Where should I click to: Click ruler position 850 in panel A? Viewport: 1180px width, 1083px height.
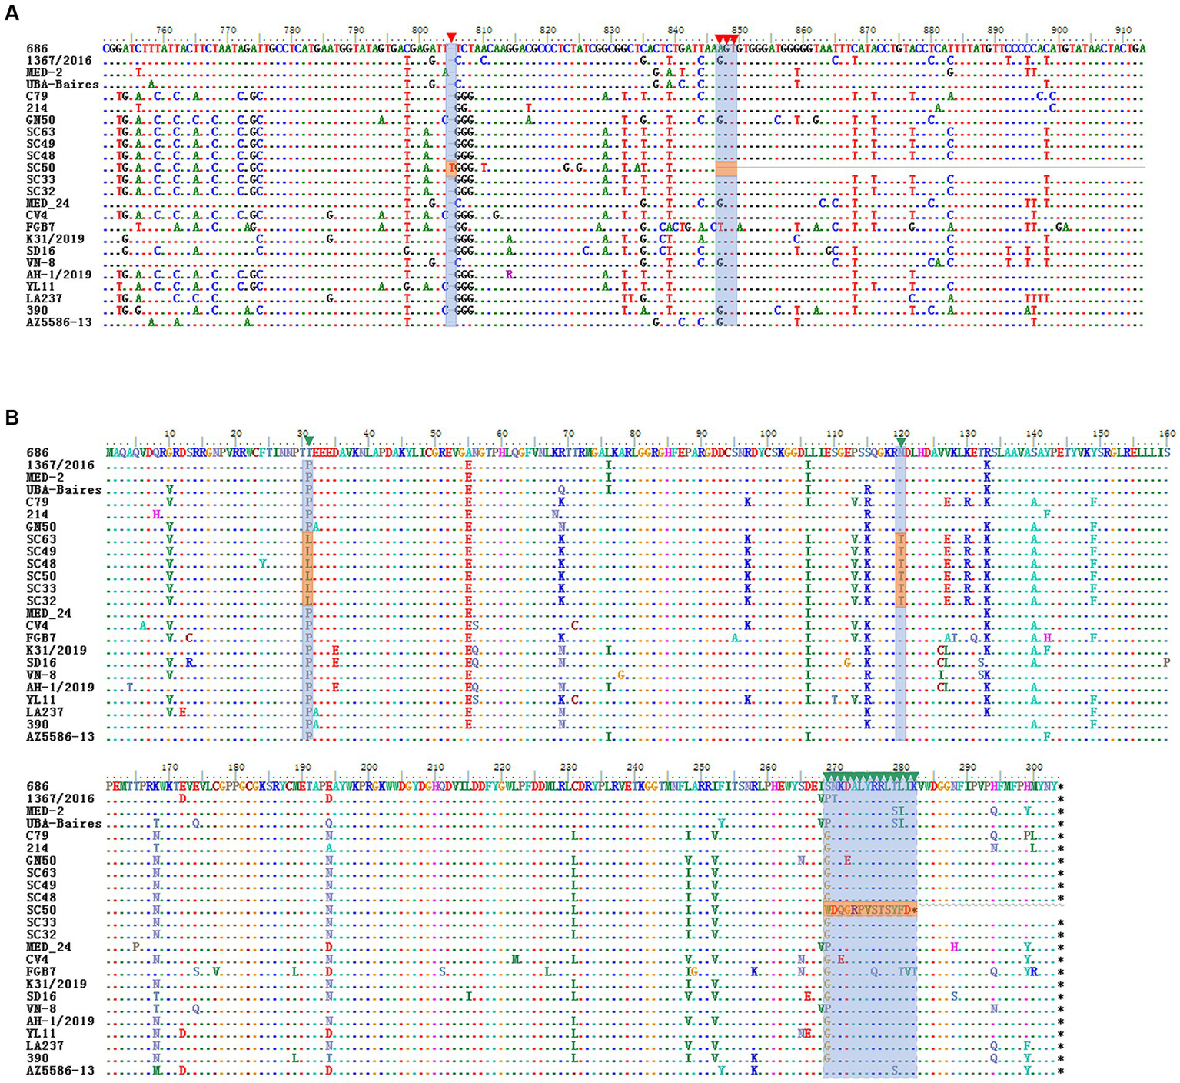[739, 30]
